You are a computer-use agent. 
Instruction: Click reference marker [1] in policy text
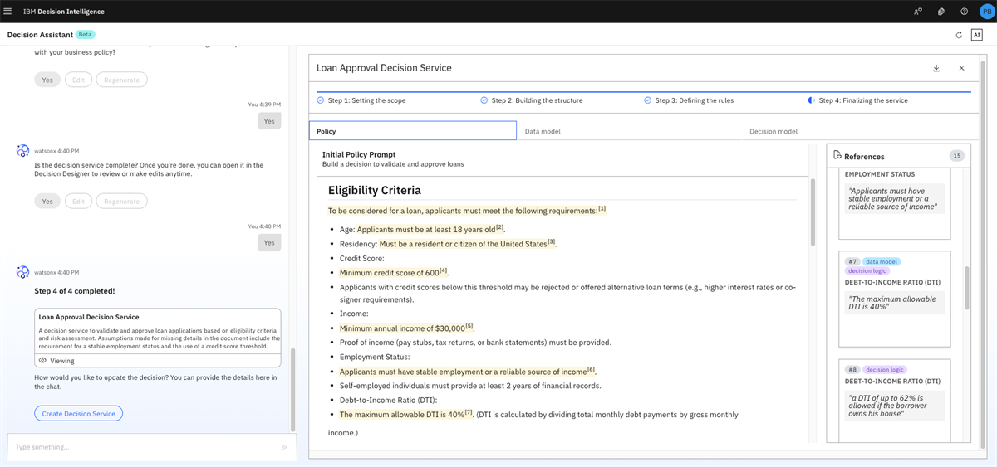point(602,208)
